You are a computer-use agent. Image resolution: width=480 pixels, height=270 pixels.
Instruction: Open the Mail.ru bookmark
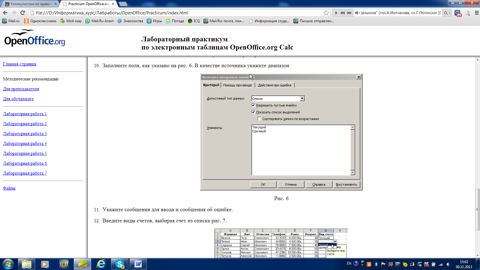(11, 21)
